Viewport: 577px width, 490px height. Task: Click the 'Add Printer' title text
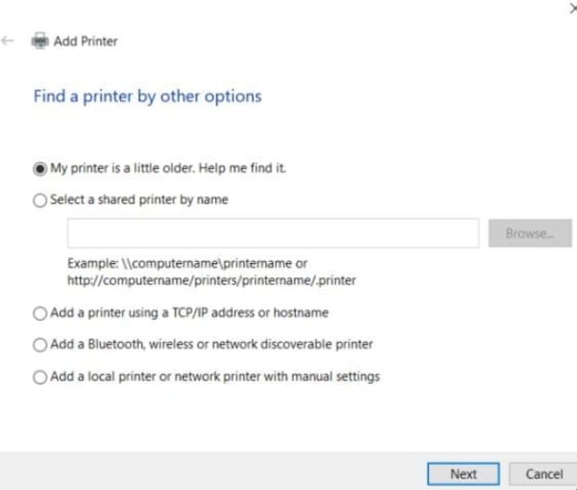coord(86,41)
